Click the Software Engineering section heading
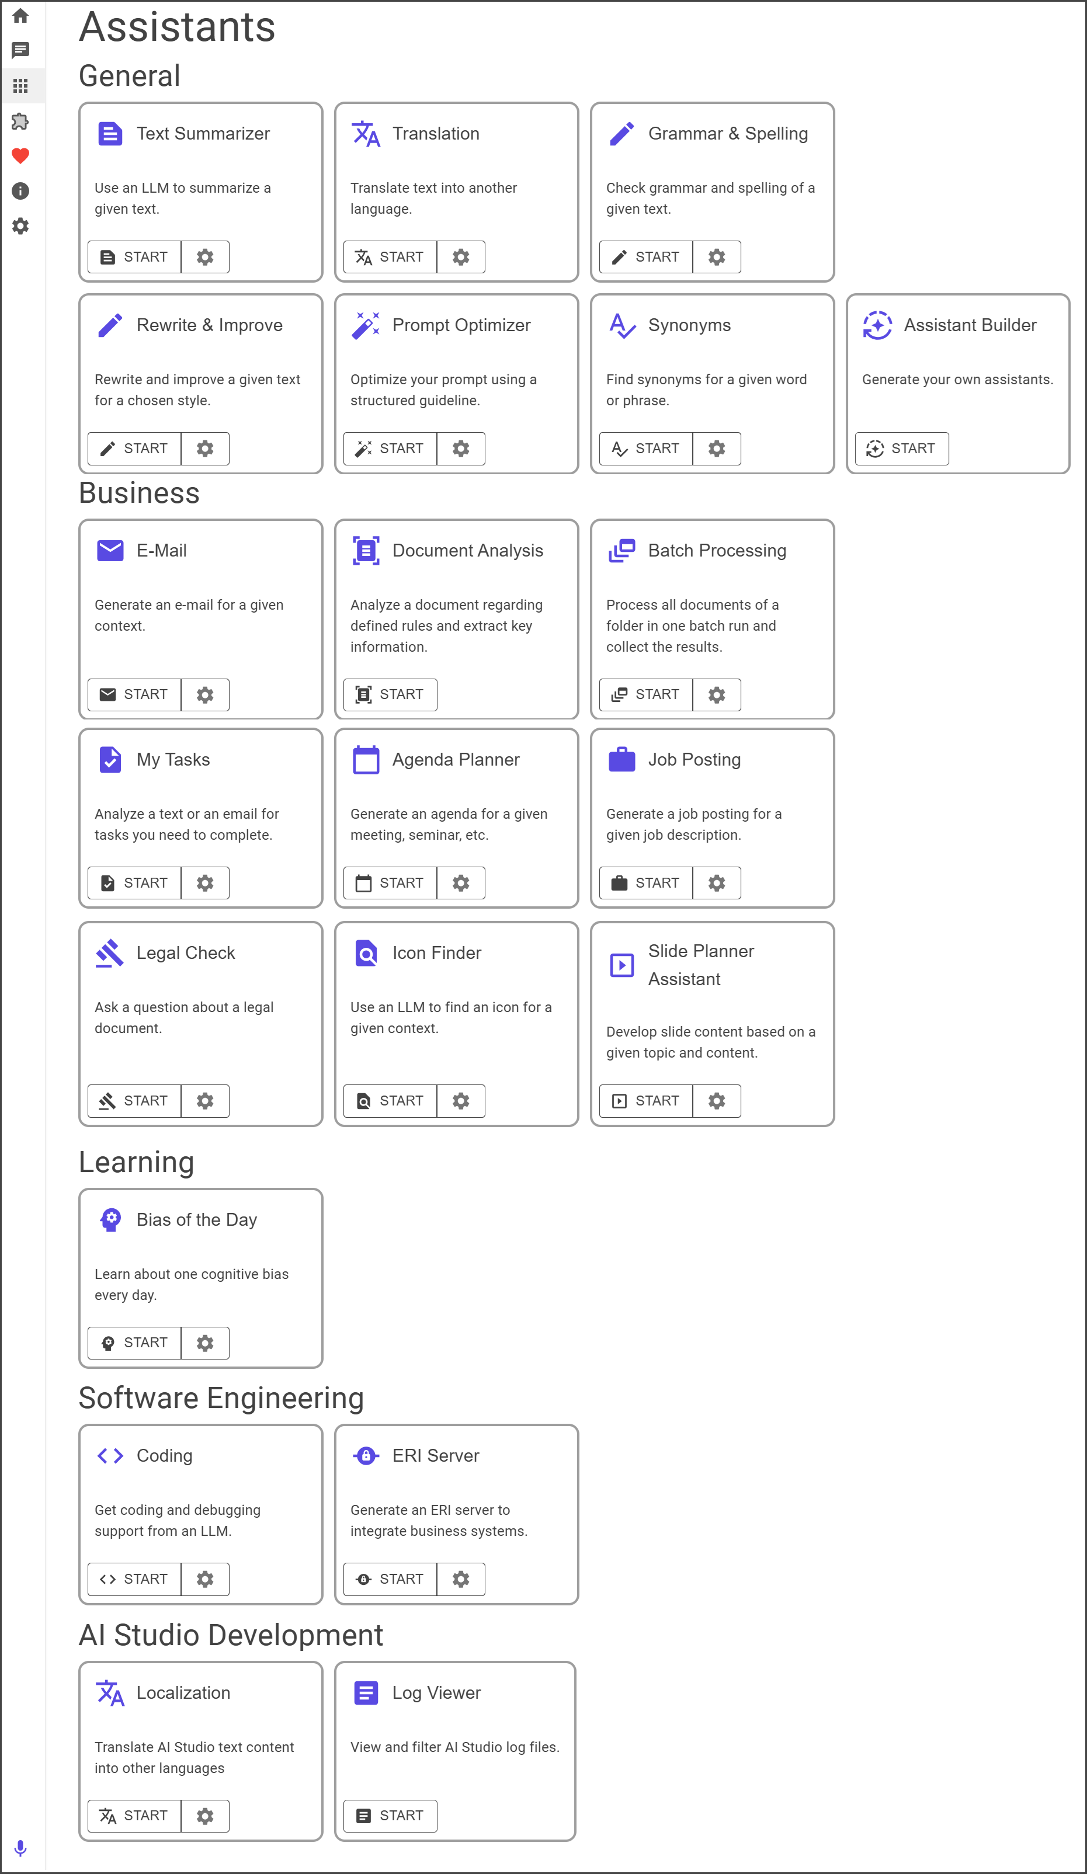 point(222,1398)
